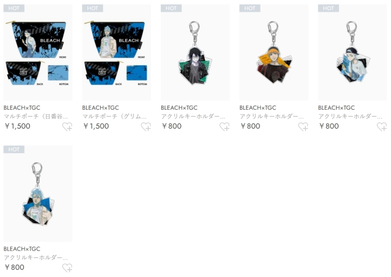This screenshot has width=391, height=277.
Task: Open Hitsugaya multi pouch product image
Action: tap(38, 52)
